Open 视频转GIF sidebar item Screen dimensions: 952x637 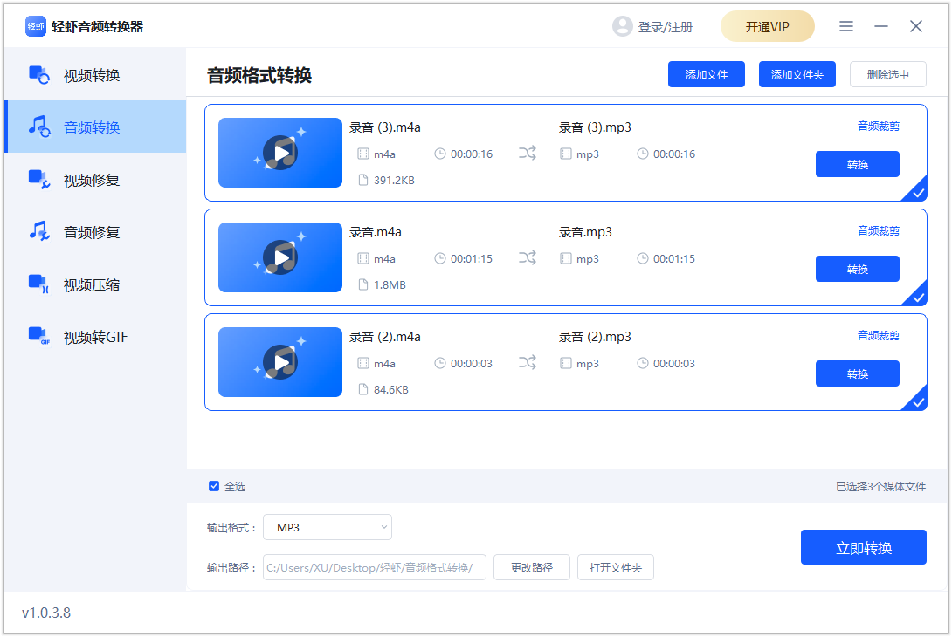[95, 337]
